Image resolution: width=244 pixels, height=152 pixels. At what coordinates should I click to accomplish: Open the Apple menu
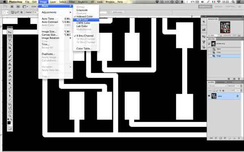click(4, 2)
